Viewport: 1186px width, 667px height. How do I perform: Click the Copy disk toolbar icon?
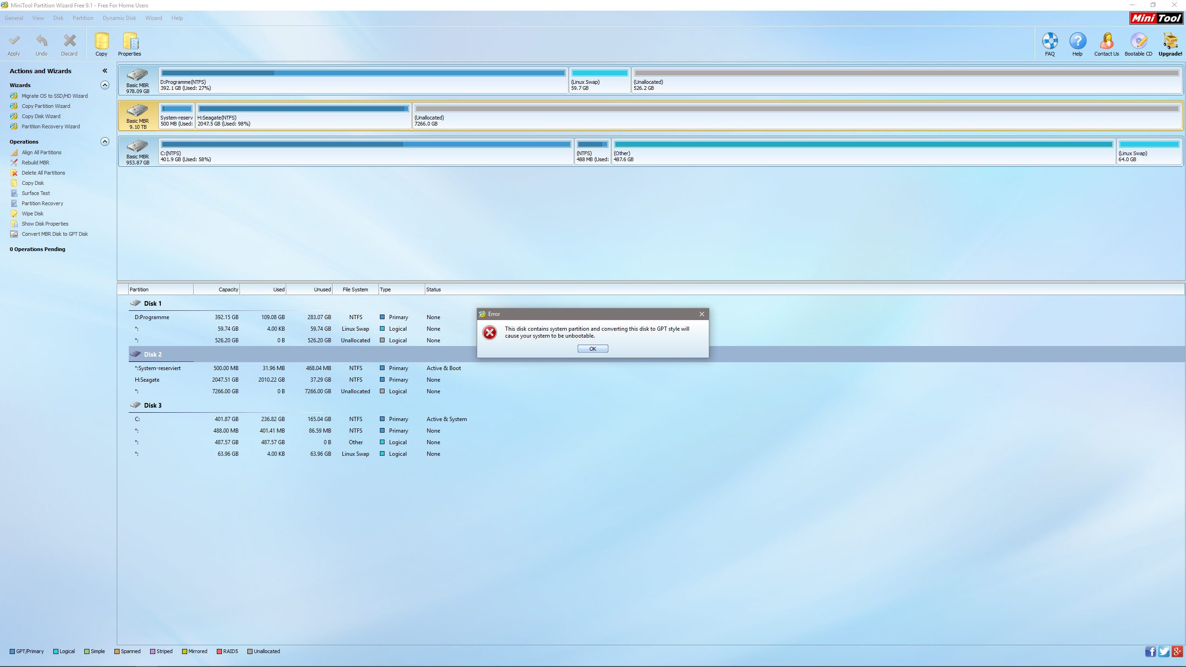101,42
